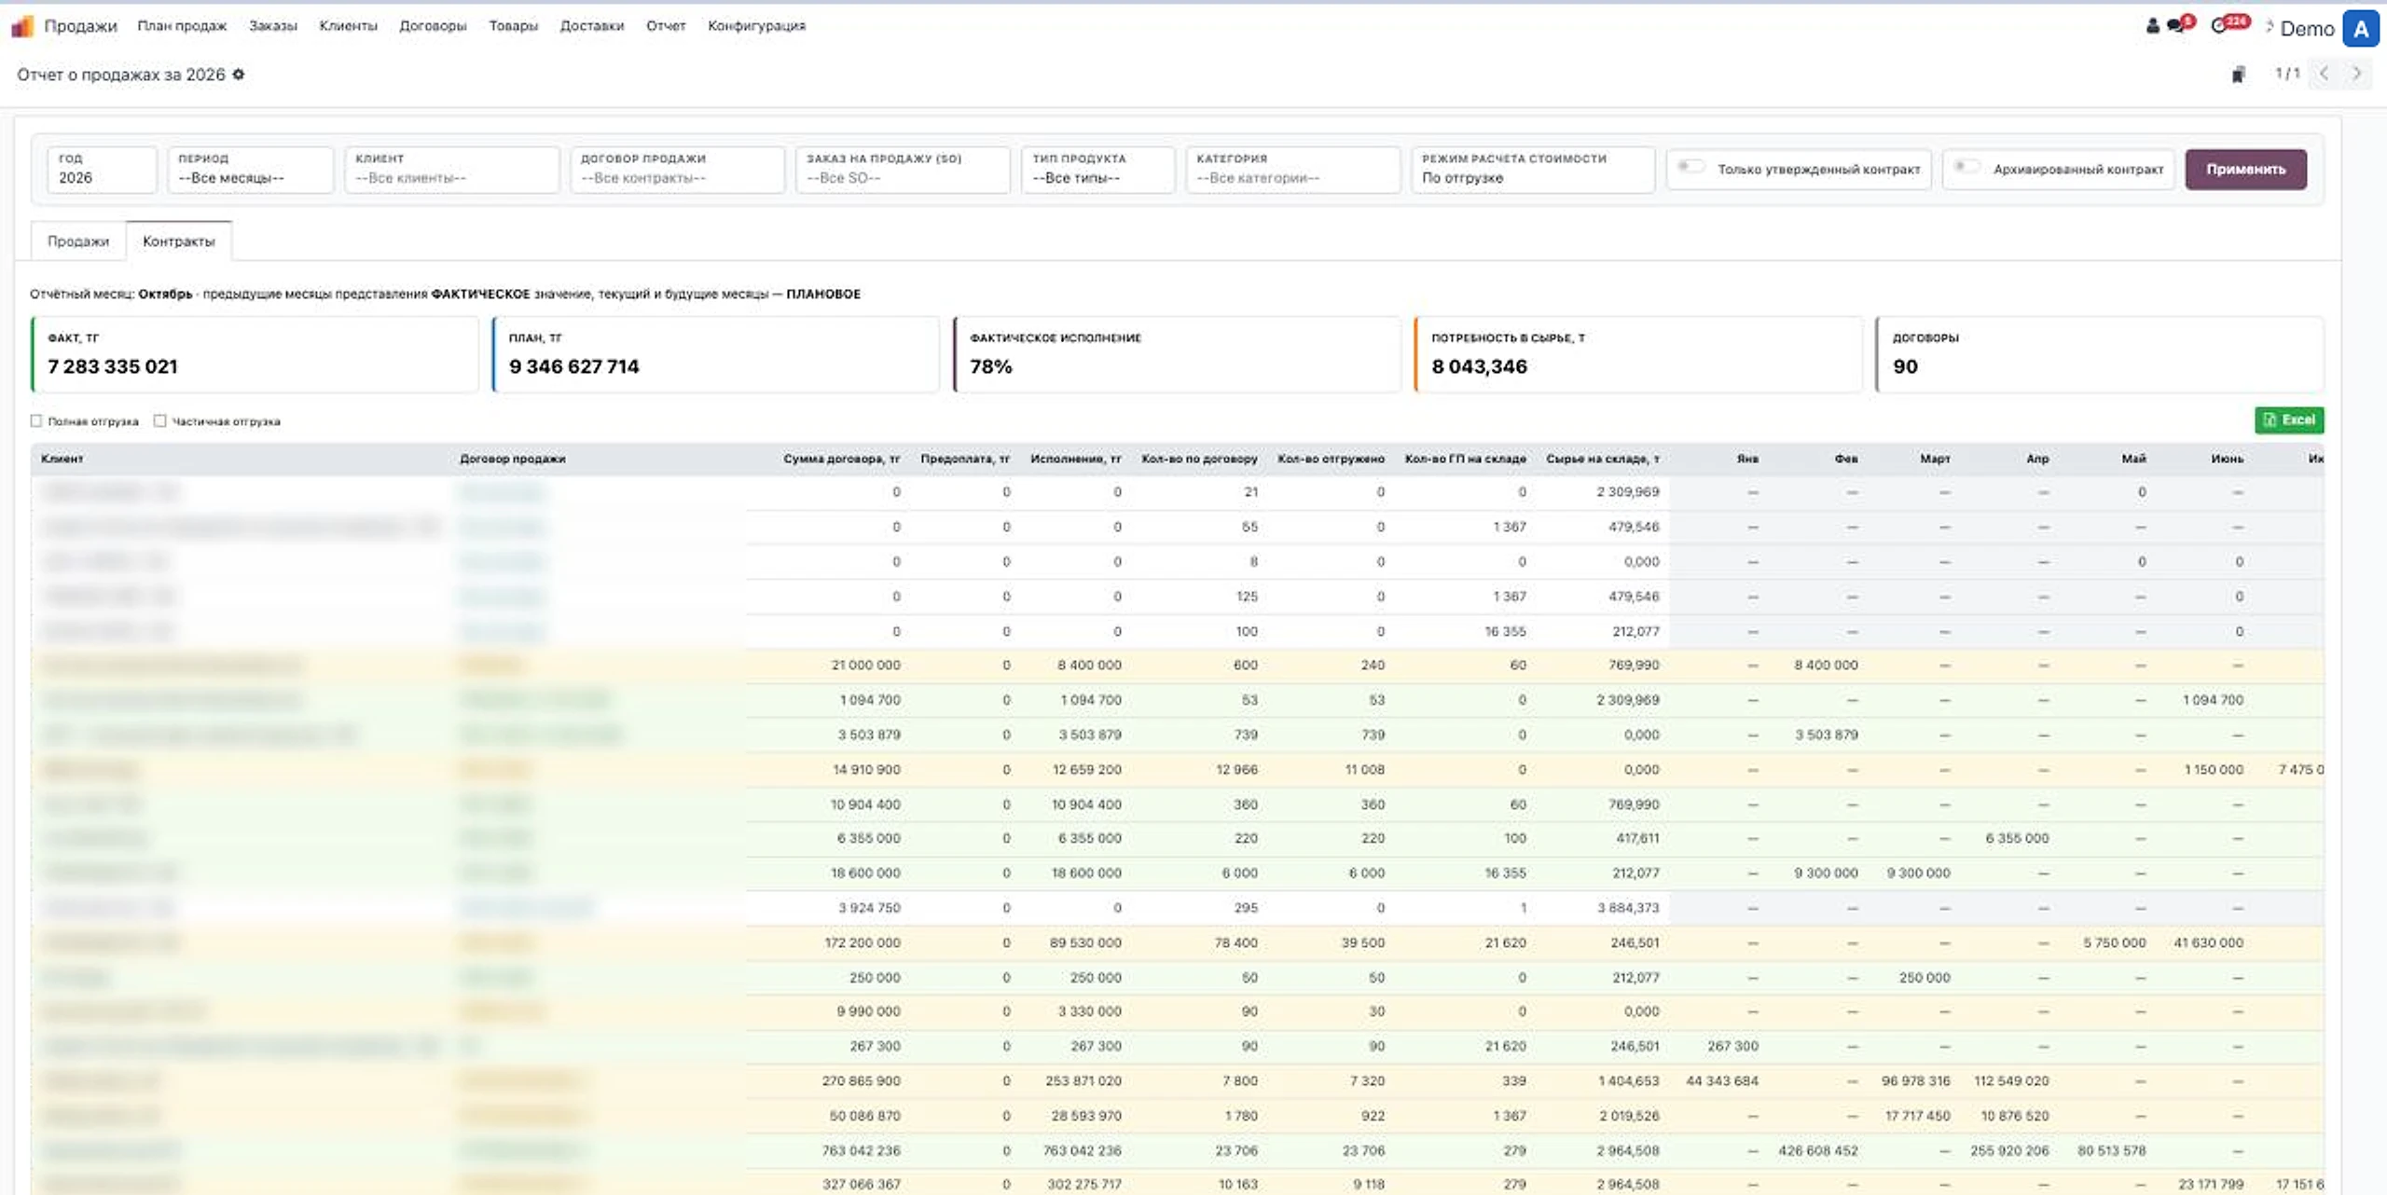Open the Конфигурация menu

tap(756, 26)
